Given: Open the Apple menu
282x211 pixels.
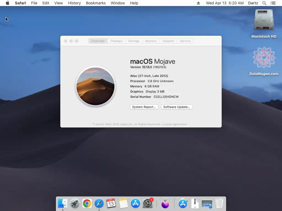Looking at the screenshot, I should [x=7, y=3].
